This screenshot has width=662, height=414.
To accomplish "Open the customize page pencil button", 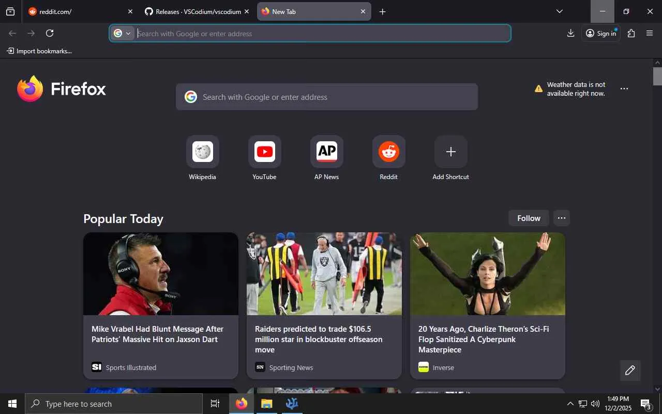I will tap(630, 371).
